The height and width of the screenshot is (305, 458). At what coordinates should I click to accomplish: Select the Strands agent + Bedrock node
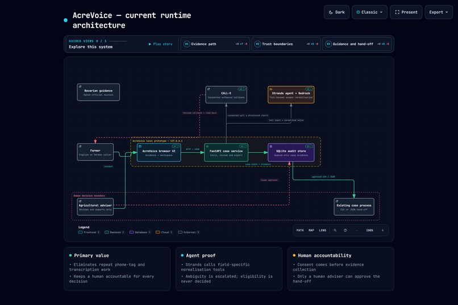291,94
